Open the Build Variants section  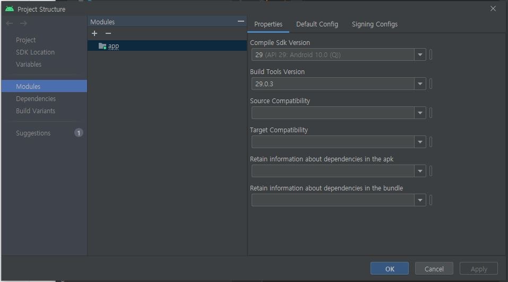click(x=36, y=111)
